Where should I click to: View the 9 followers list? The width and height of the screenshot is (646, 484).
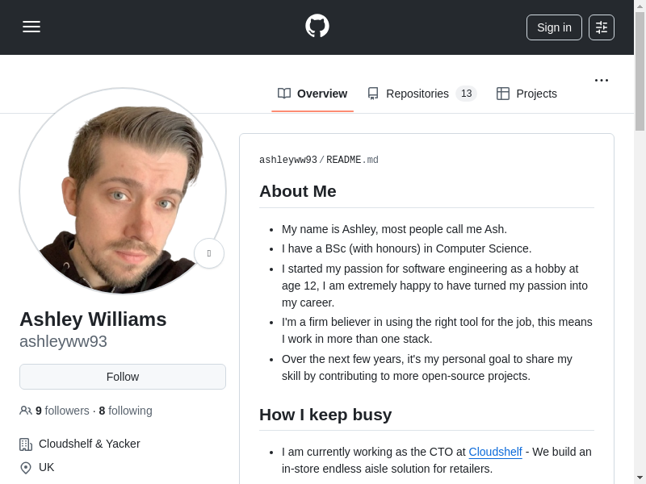pos(62,411)
